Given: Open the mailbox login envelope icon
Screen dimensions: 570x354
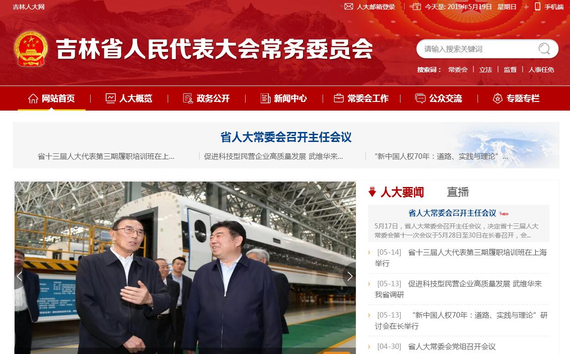Looking at the screenshot, I should [349, 6].
